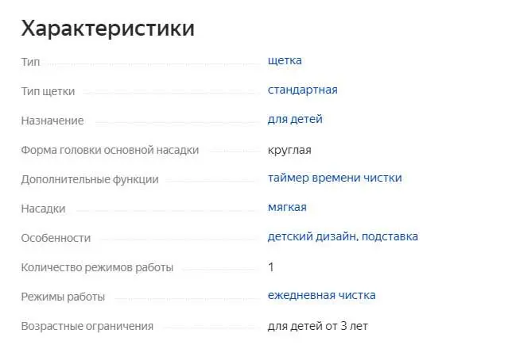Click the Характеристики heading
This screenshot has height=345, width=512.
(108, 29)
